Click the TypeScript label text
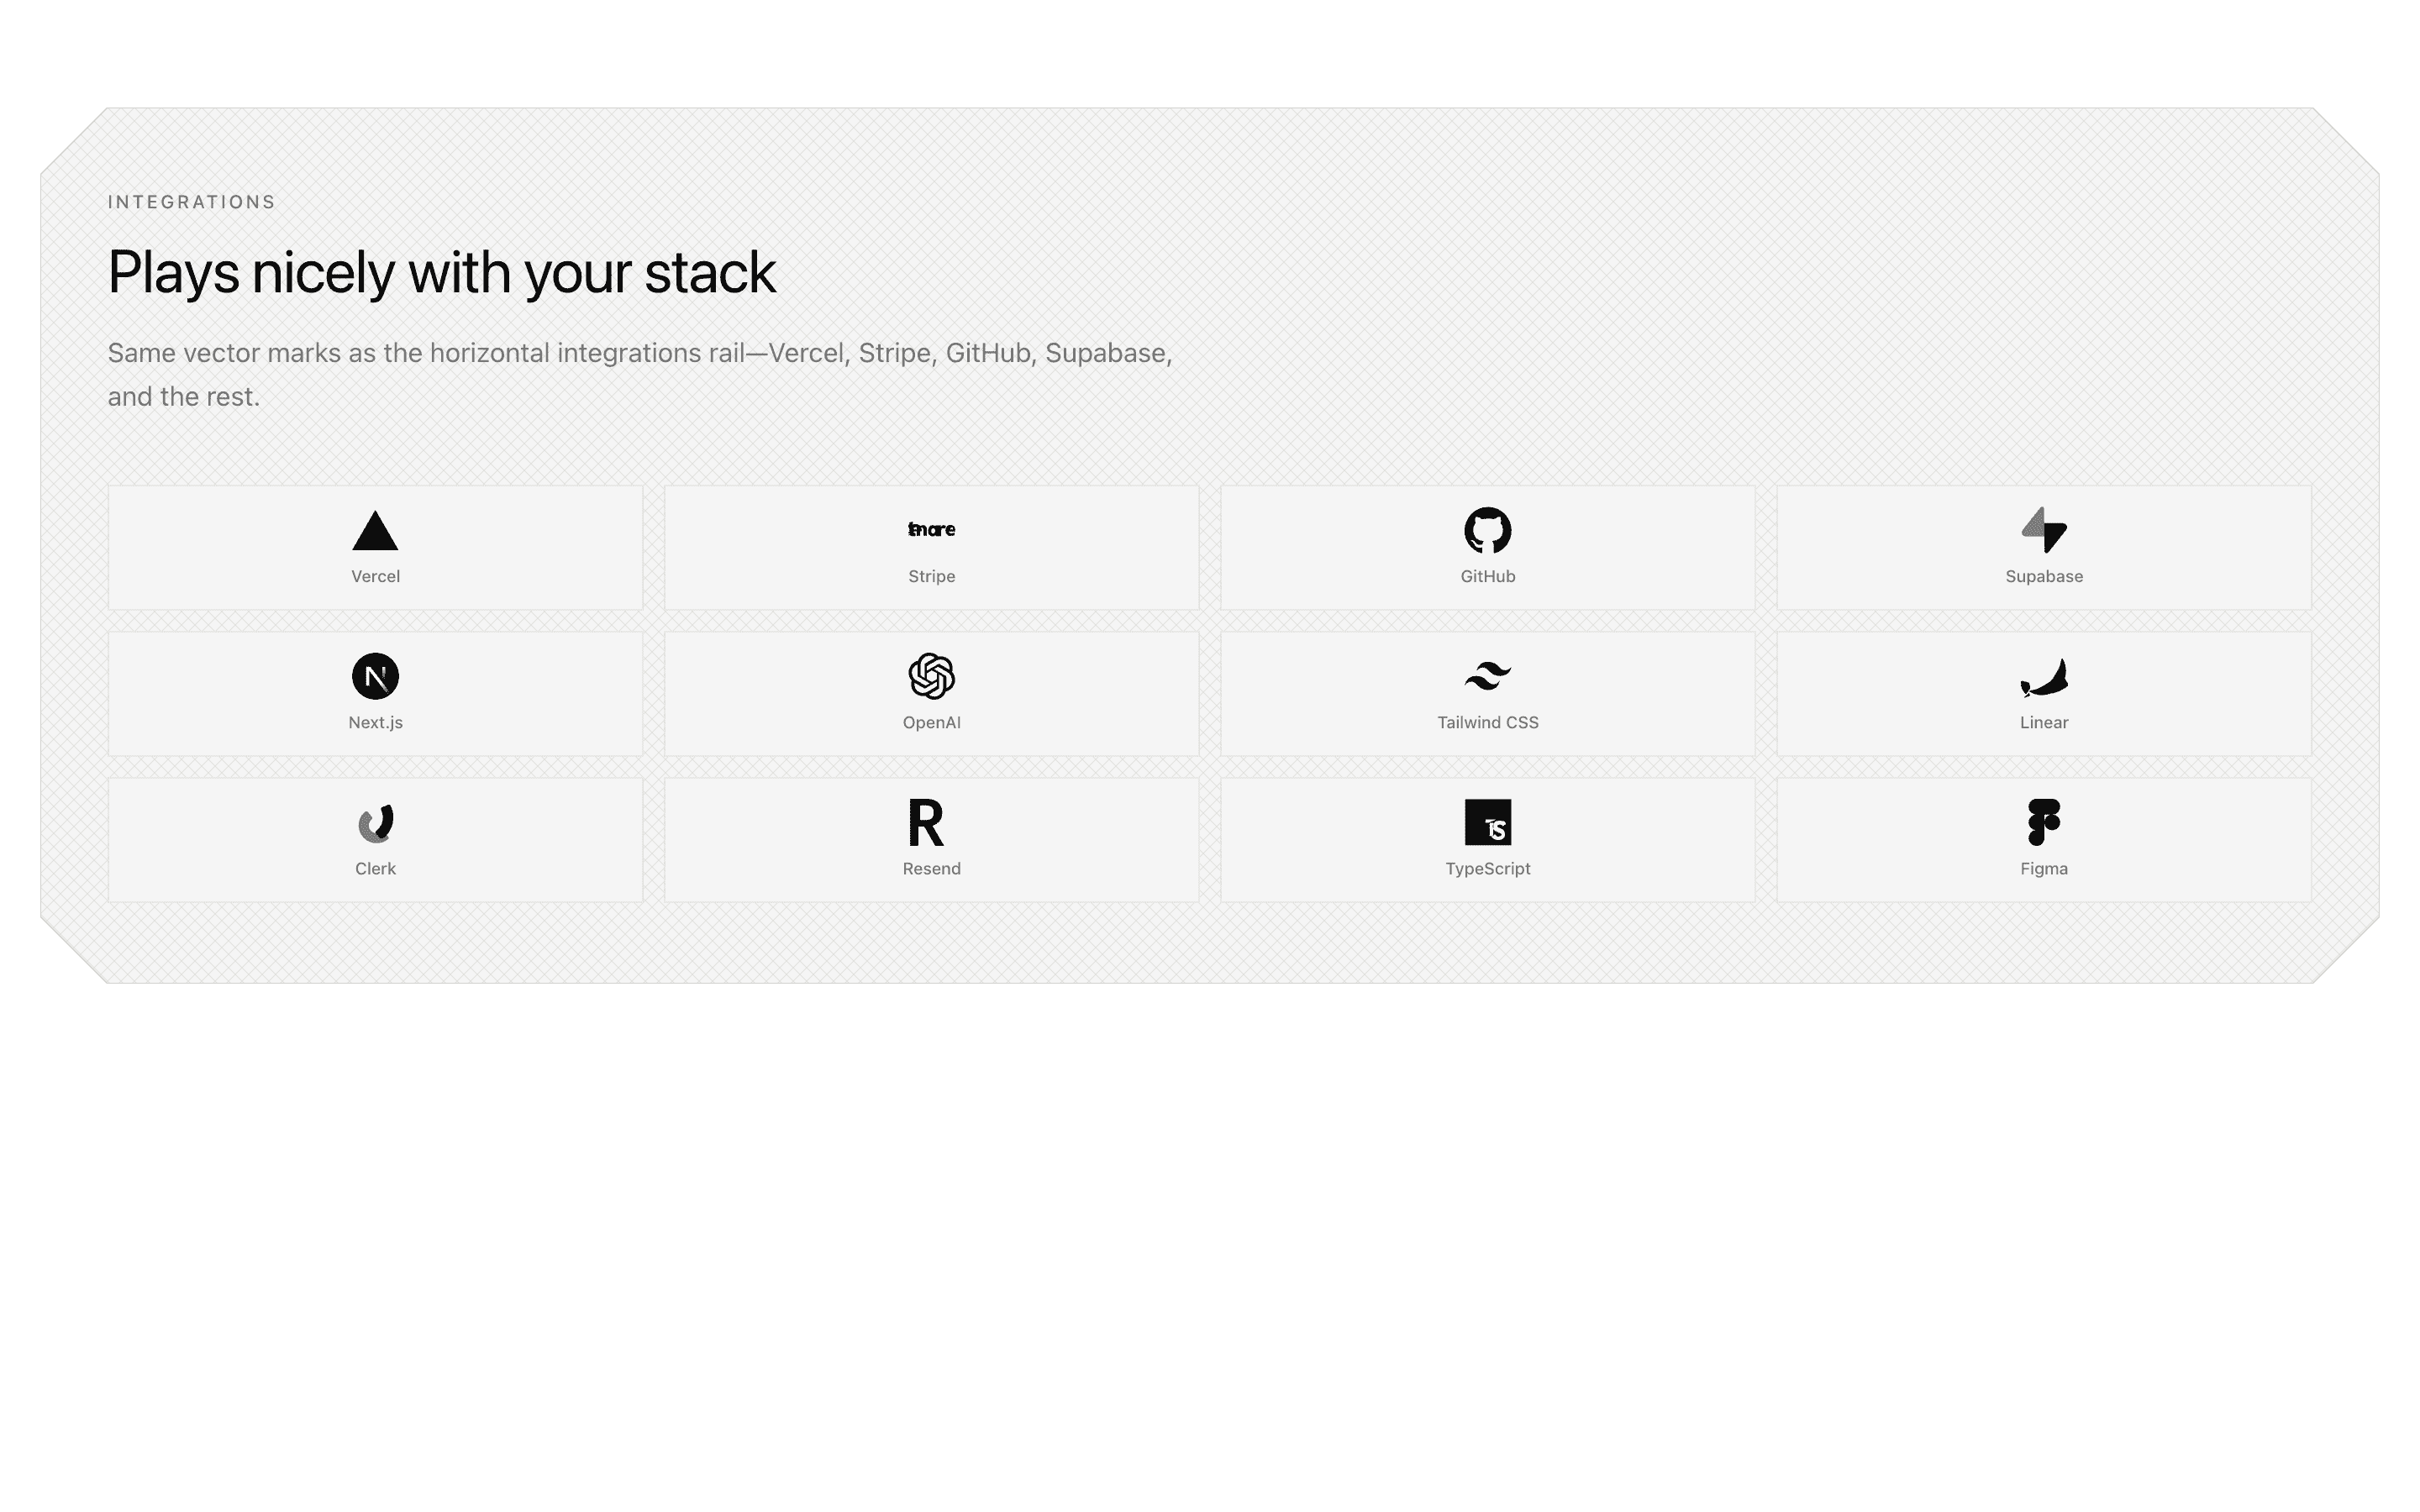This screenshot has width=2420, height=1512. 1487,868
